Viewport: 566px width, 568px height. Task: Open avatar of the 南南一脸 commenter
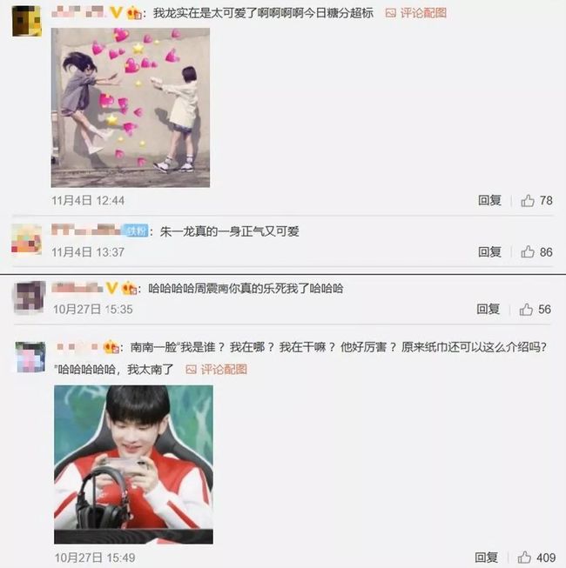pyautogui.click(x=30, y=357)
